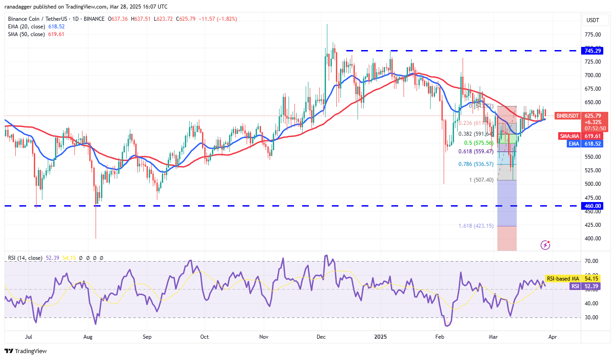Viewport: 615px width, 359px height.
Task: Click the SMA:MA label on price axis
Action: [x=569, y=136]
